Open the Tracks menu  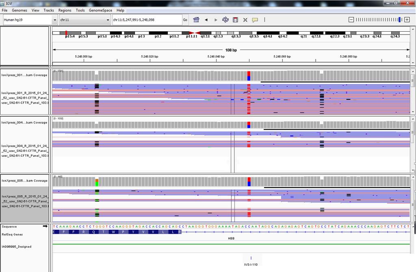point(49,10)
